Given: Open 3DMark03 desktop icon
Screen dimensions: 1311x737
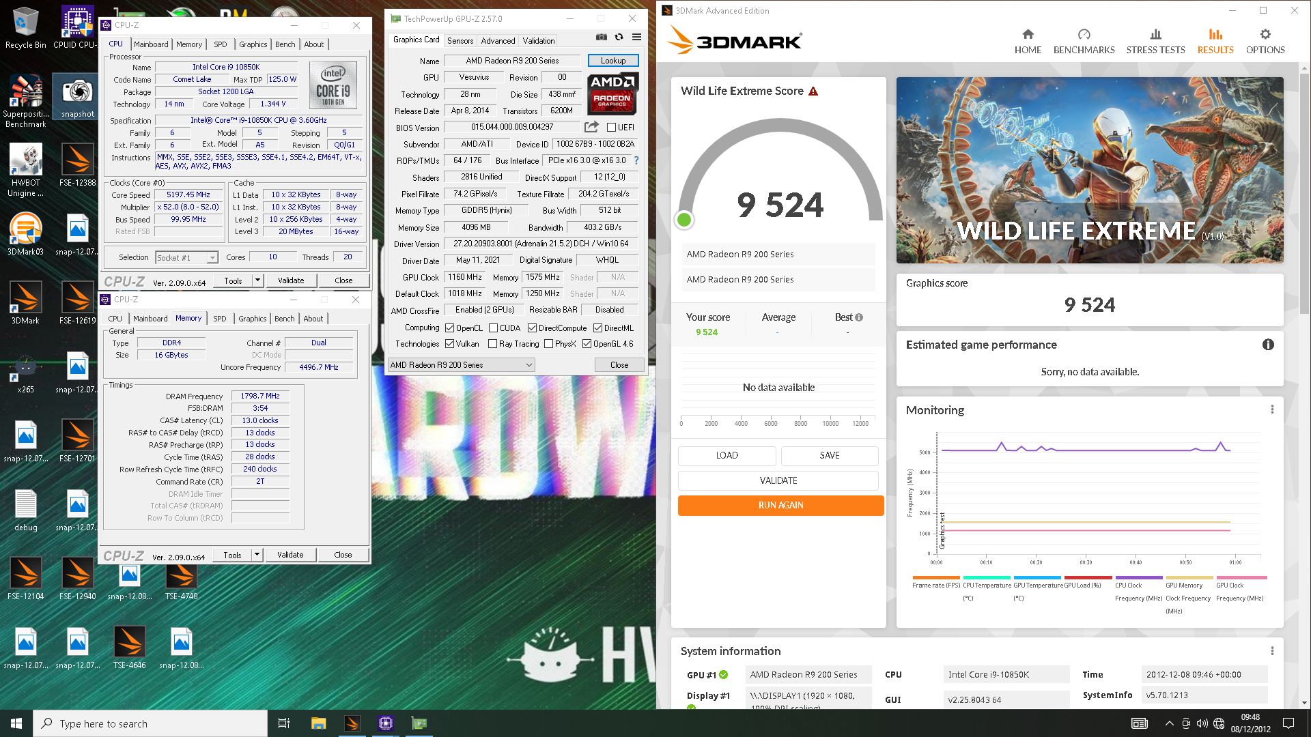Looking at the screenshot, I should click(x=25, y=234).
